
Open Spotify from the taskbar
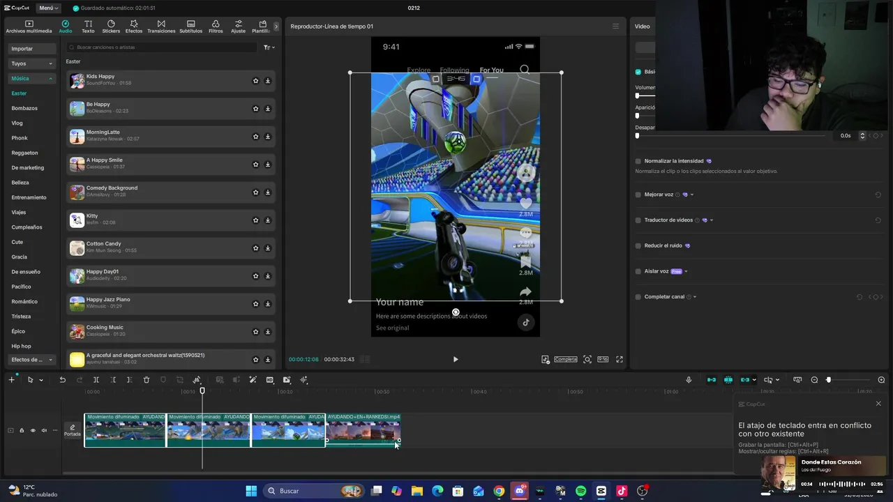tap(581, 491)
